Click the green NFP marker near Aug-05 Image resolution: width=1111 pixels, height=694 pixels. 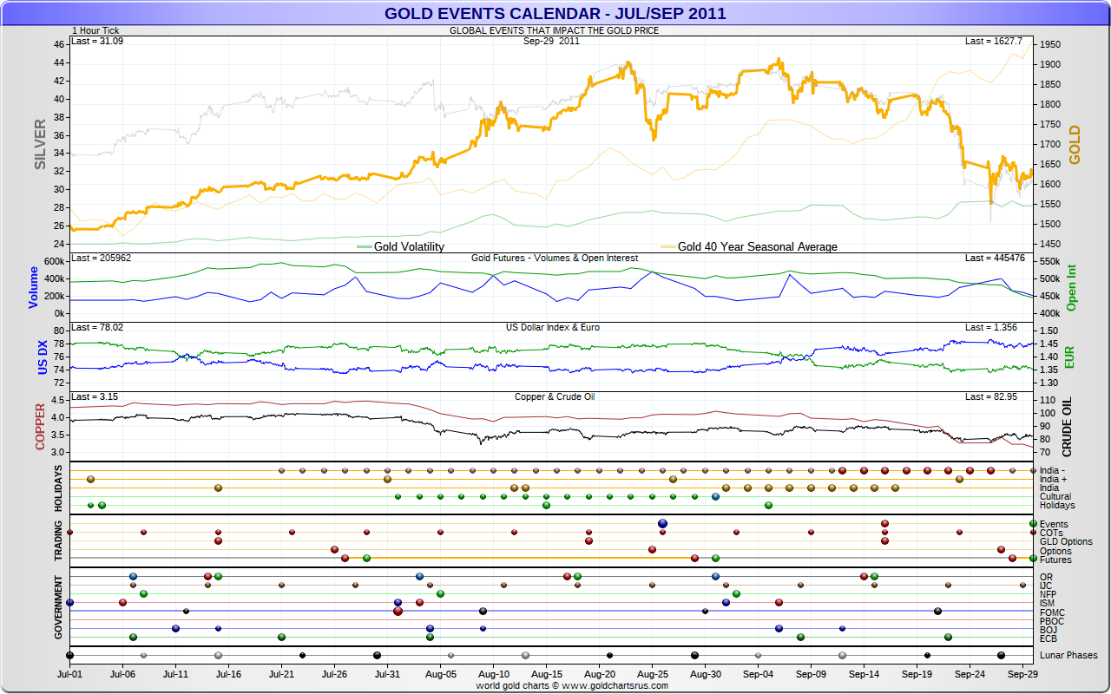(440, 593)
